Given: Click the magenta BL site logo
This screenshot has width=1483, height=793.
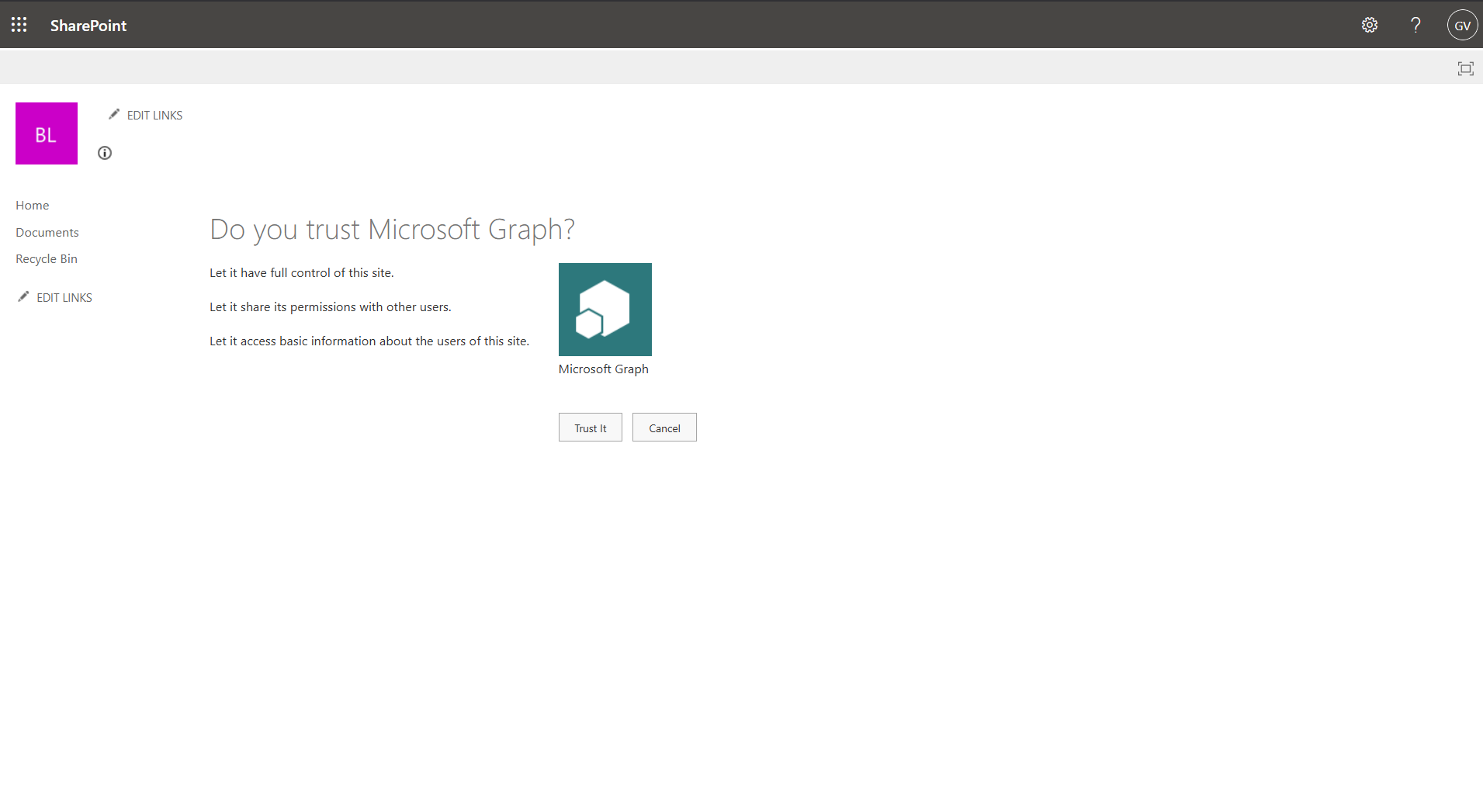Looking at the screenshot, I should coord(47,133).
